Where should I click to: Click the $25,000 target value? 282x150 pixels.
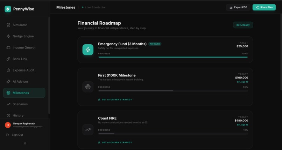point(242,46)
